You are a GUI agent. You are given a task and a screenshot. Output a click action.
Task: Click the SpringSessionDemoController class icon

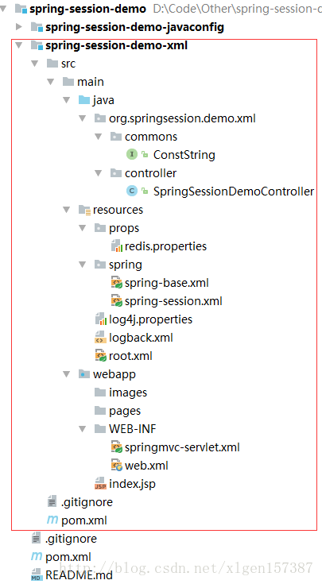132,191
